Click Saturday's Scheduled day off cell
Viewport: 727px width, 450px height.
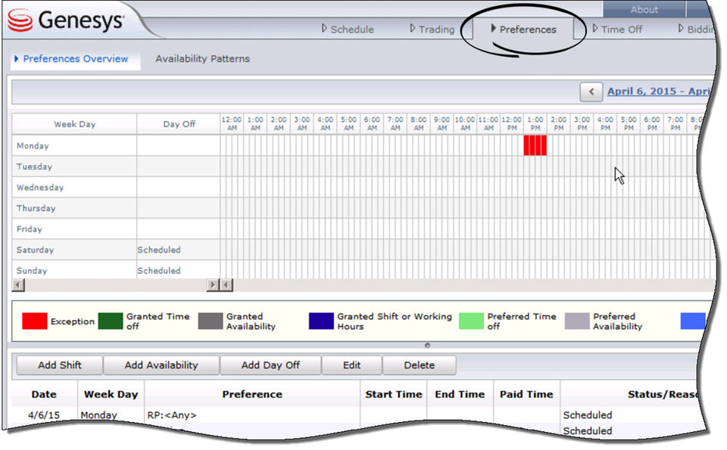(x=179, y=250)
